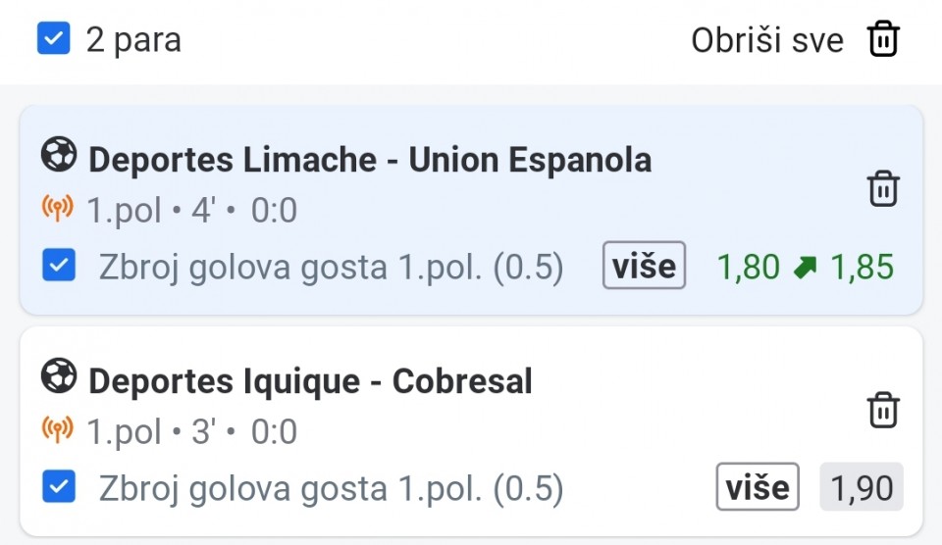Select the 'više' pick on the Iquique bet

click(x=758, y=487)
